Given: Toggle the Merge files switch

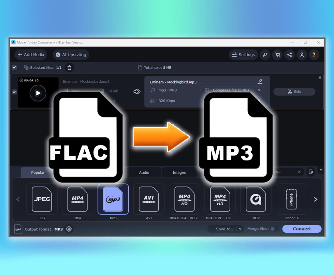Looking at the screenshot, I should tap(275, 229).
